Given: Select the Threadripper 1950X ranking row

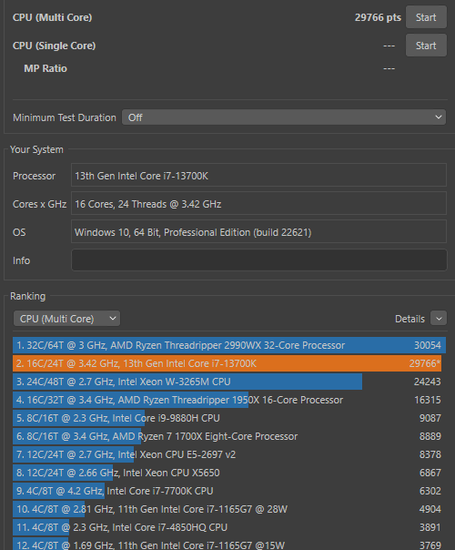Looking at the screenshot, I should point(229,400).
